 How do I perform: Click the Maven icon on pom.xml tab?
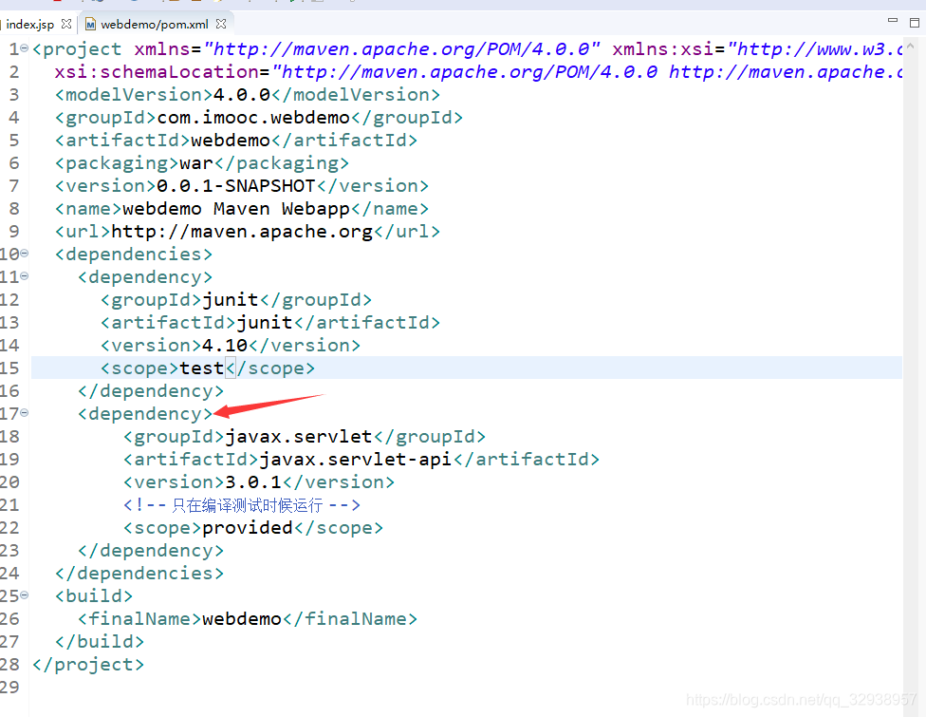coord(90,25)
